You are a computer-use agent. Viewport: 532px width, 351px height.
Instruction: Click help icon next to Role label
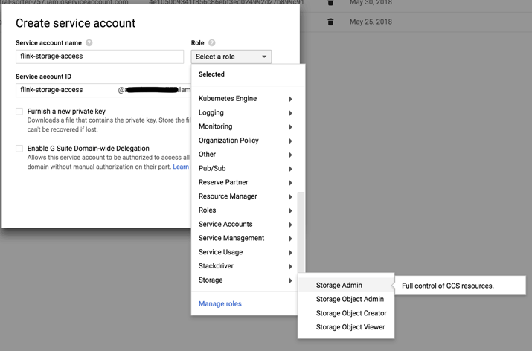click(212, 42)
